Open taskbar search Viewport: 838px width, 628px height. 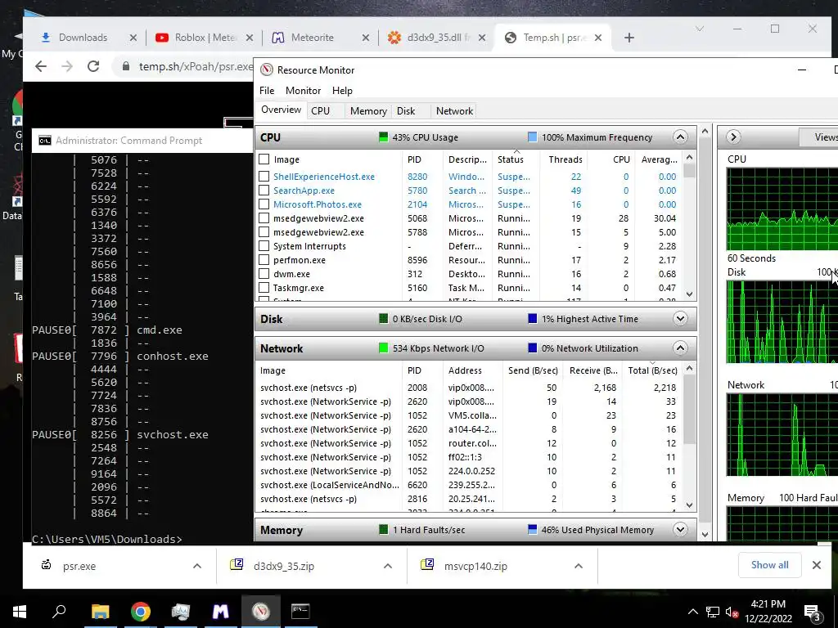59,612
